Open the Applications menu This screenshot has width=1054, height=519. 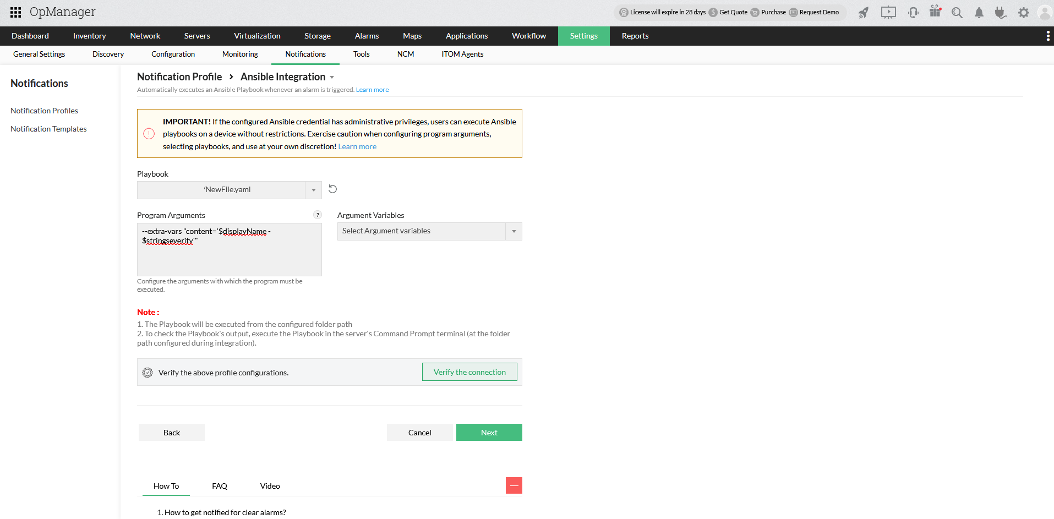point(467,36)
